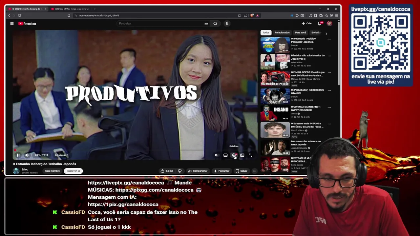The height and width of the screenshot is (236, 420).
Task: Open 'Iceberg do Proibido Pesquisar' thumbnail
Action: pyautogui.click(x=275, y=45)
